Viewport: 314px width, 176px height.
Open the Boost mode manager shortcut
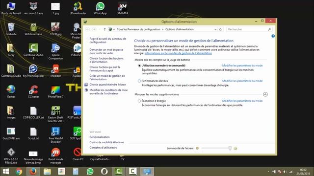tap(55, 155)
